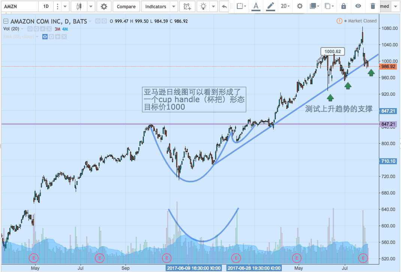
Task: Click the Compare button
Action: click(x=126, y=6)
